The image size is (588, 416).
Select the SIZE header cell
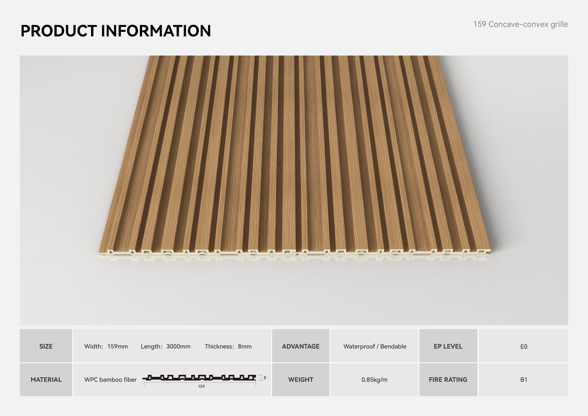[46, 346]
